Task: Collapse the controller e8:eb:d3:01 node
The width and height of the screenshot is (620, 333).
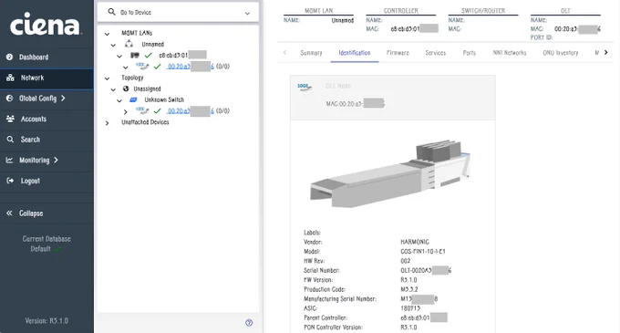Action: click(x=119, y=57)
